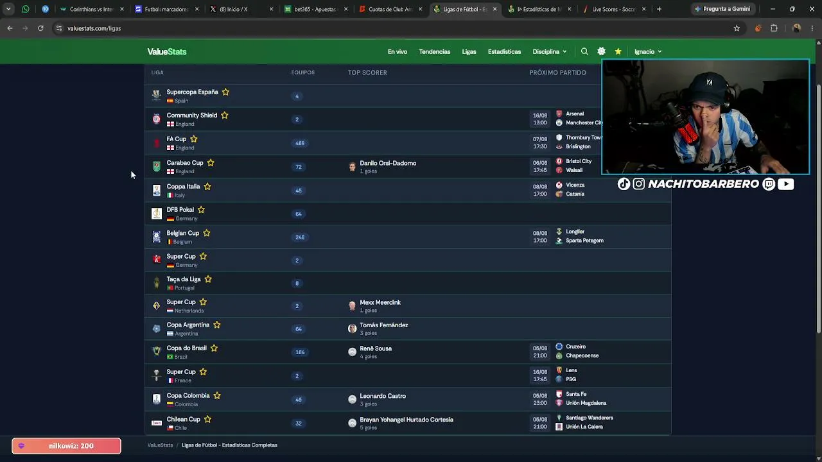Switch to the bet365 Apuestas tab

pyautogui.click(x=315, y=9)
